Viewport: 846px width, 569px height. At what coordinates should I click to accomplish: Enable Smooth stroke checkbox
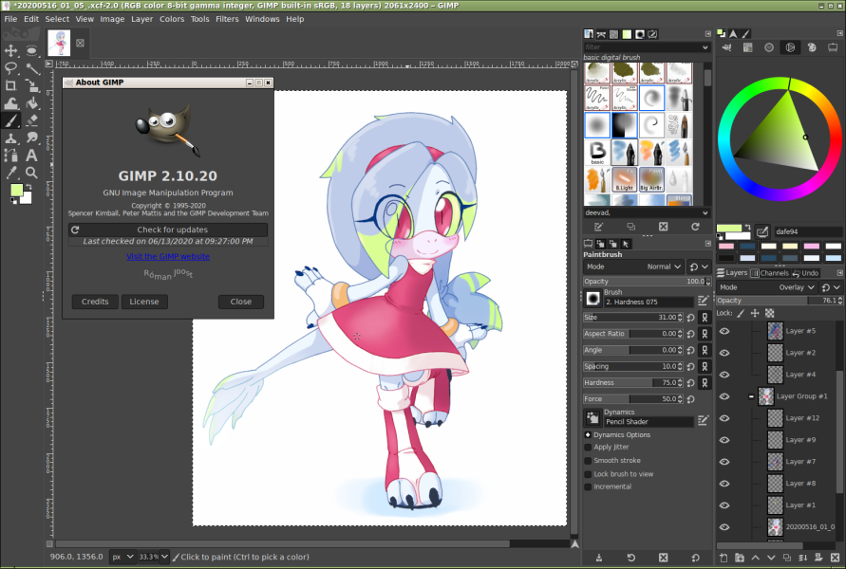pos(588,461)
